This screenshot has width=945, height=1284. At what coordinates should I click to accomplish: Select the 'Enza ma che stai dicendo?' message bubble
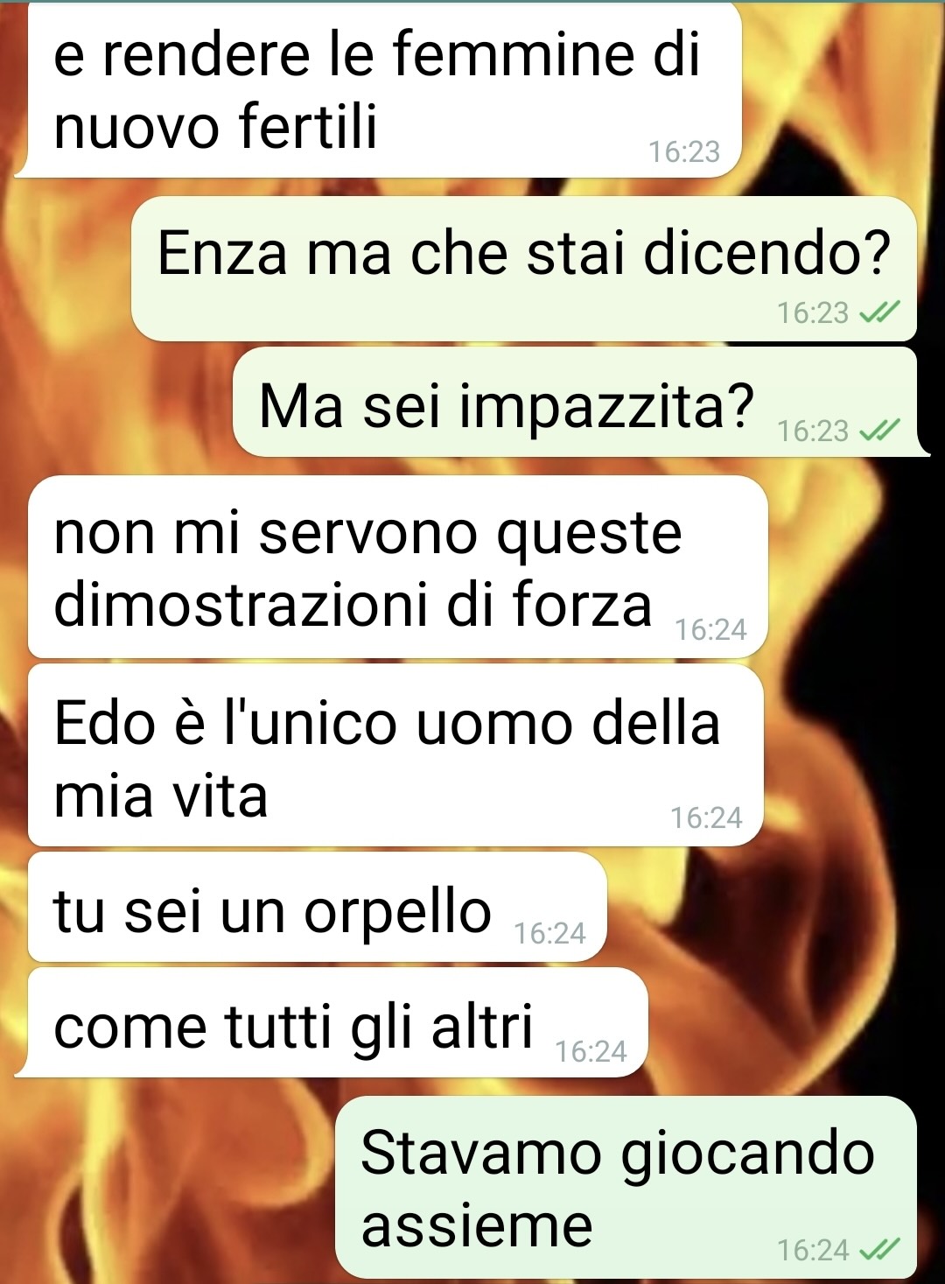523,269
